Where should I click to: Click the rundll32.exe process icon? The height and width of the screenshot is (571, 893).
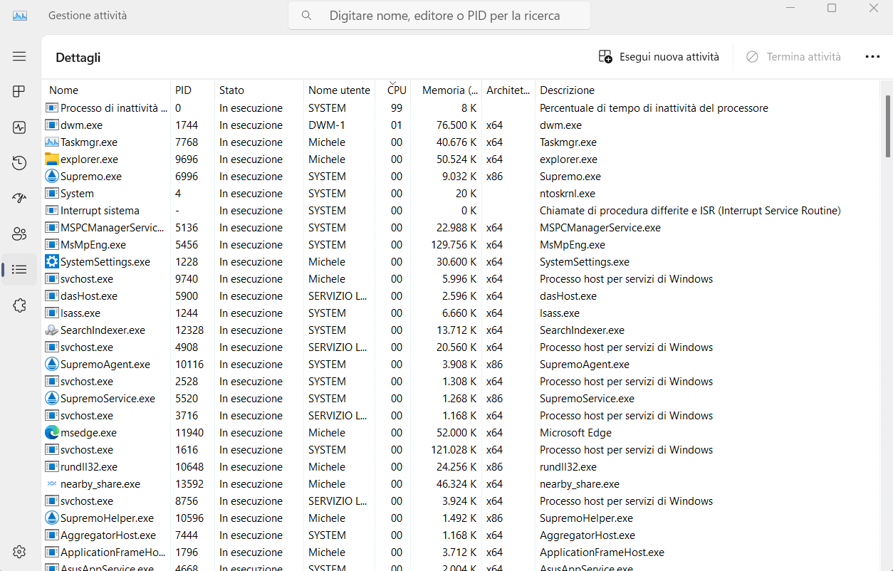click(51, 466)
